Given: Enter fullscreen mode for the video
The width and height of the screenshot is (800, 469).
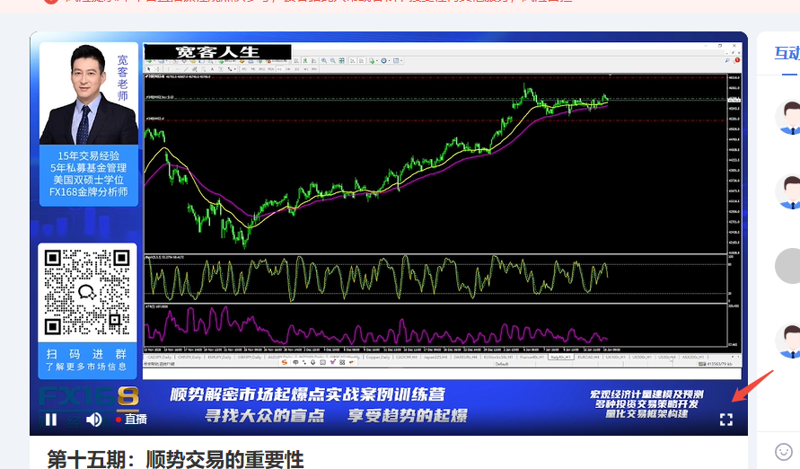Looking at the screenshot, I should [725, 419].
